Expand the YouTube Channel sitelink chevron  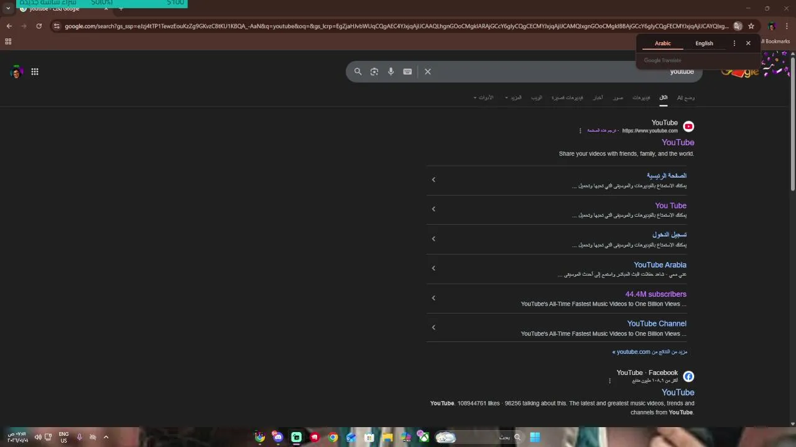point(433,327)
